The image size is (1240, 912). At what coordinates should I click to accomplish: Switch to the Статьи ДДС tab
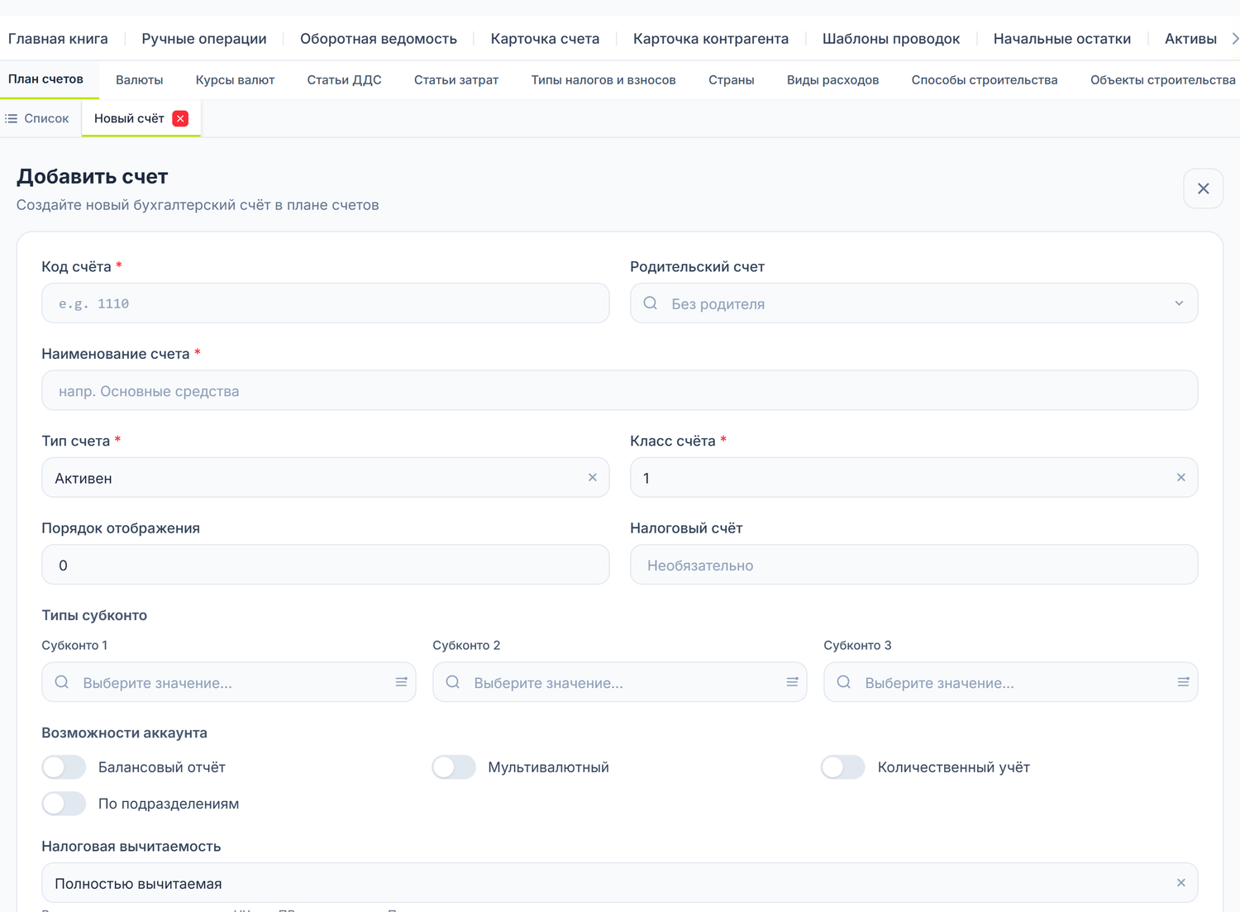click(344, 80)
